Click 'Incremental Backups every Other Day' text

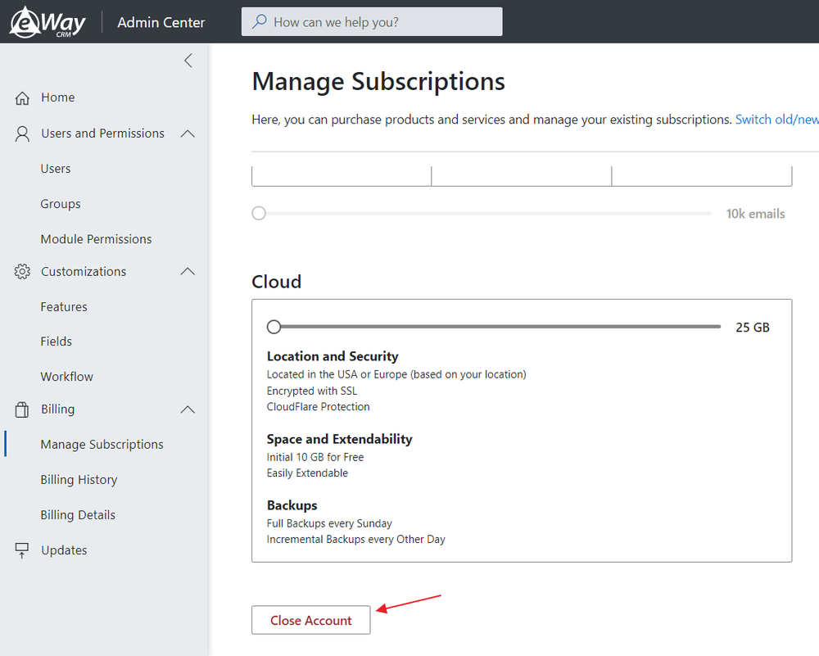355,540
